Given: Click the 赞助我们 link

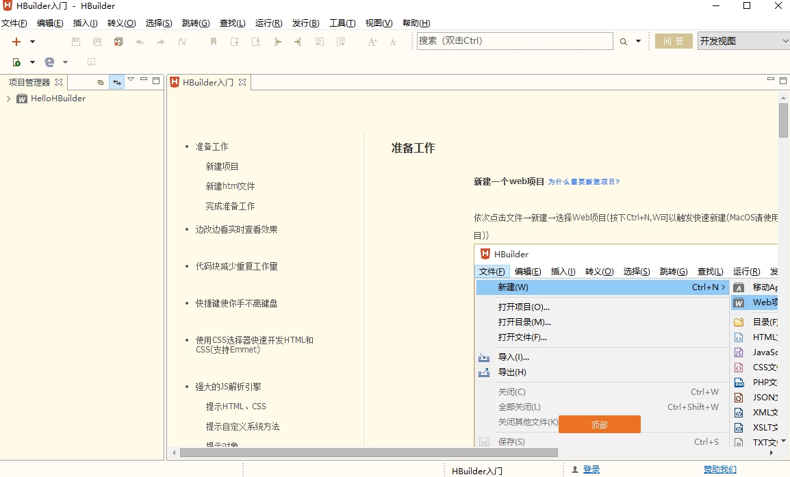Looking at the screenshot, I should 720,469.
